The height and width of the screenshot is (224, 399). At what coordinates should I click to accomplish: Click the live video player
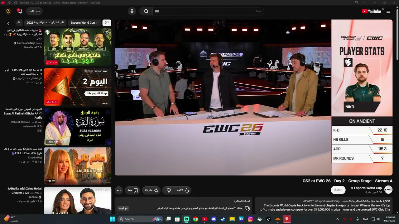point(253,97)
